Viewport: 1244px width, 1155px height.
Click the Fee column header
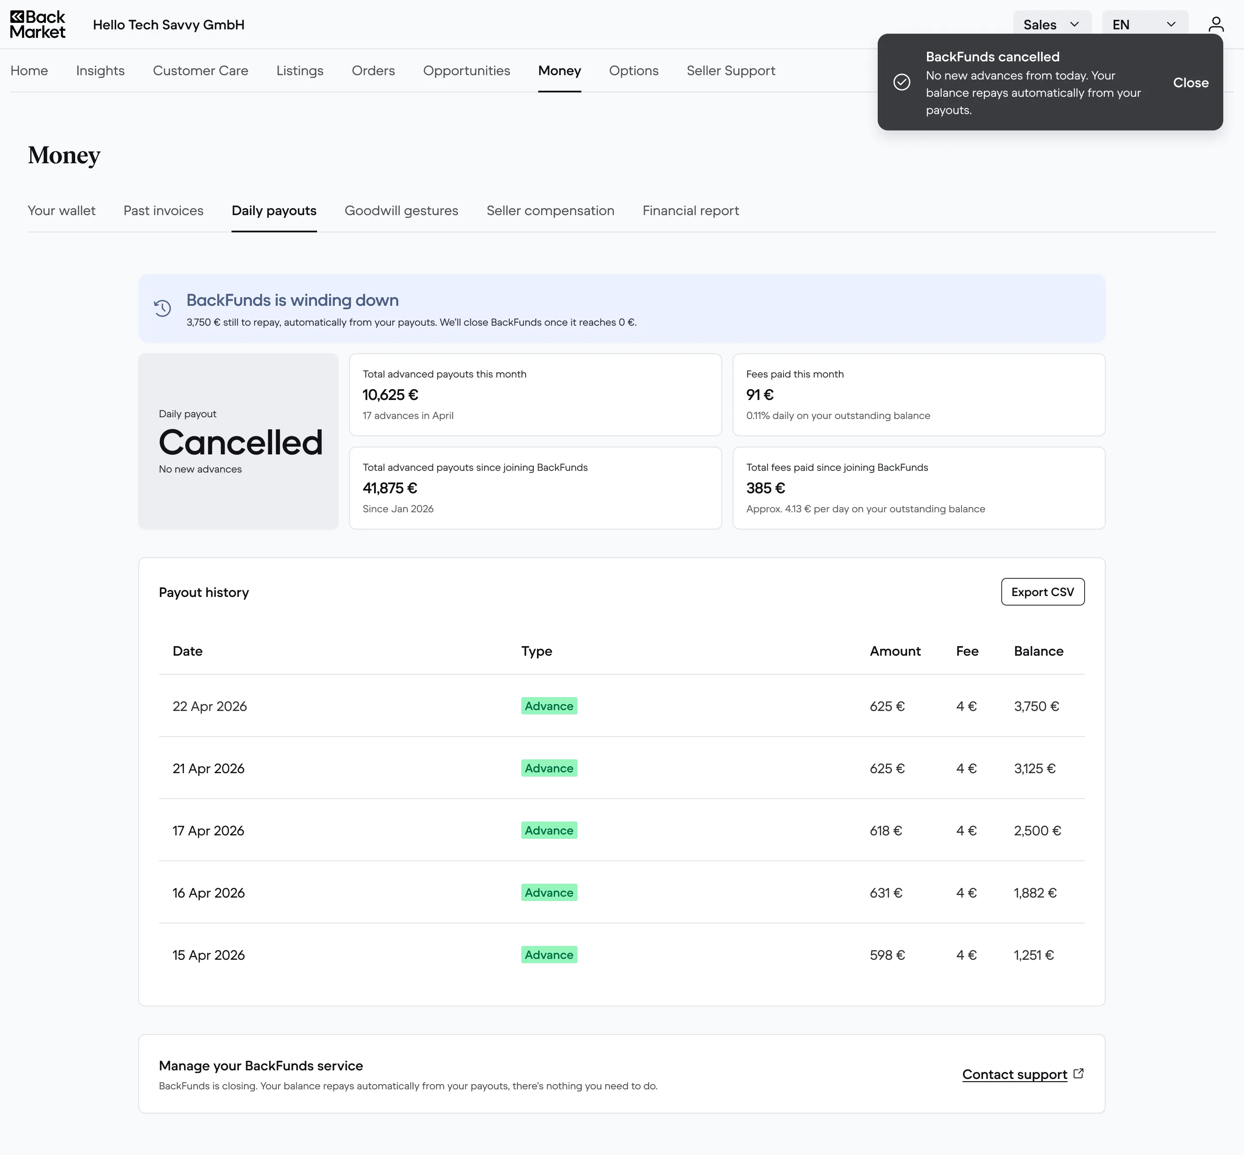coord(967,651)
